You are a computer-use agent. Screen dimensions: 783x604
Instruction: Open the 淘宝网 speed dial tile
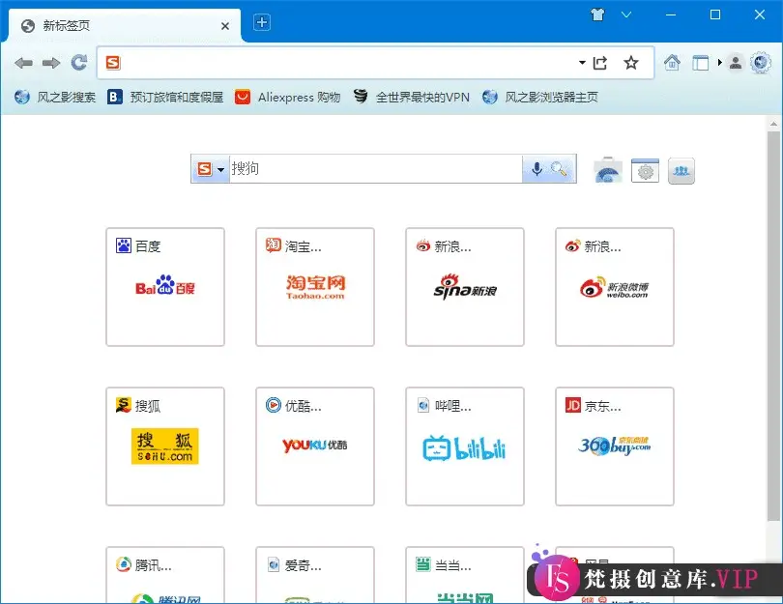(x=315, y=287)
